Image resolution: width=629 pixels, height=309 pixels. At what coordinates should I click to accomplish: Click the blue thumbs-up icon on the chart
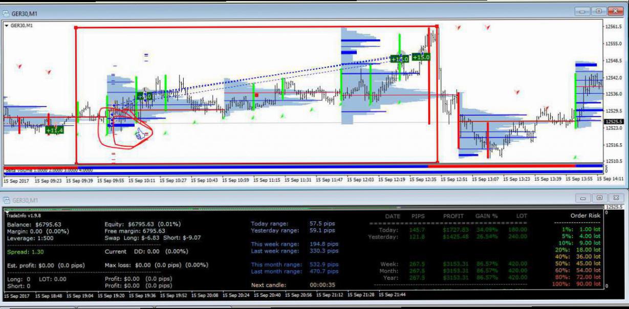point(139,134)
